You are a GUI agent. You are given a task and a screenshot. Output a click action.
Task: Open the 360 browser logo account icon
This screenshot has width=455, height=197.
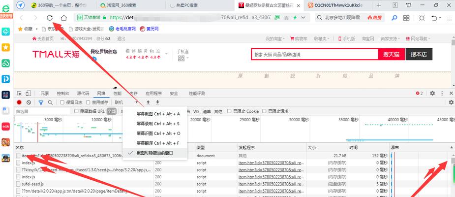click(x=6, y=7)
